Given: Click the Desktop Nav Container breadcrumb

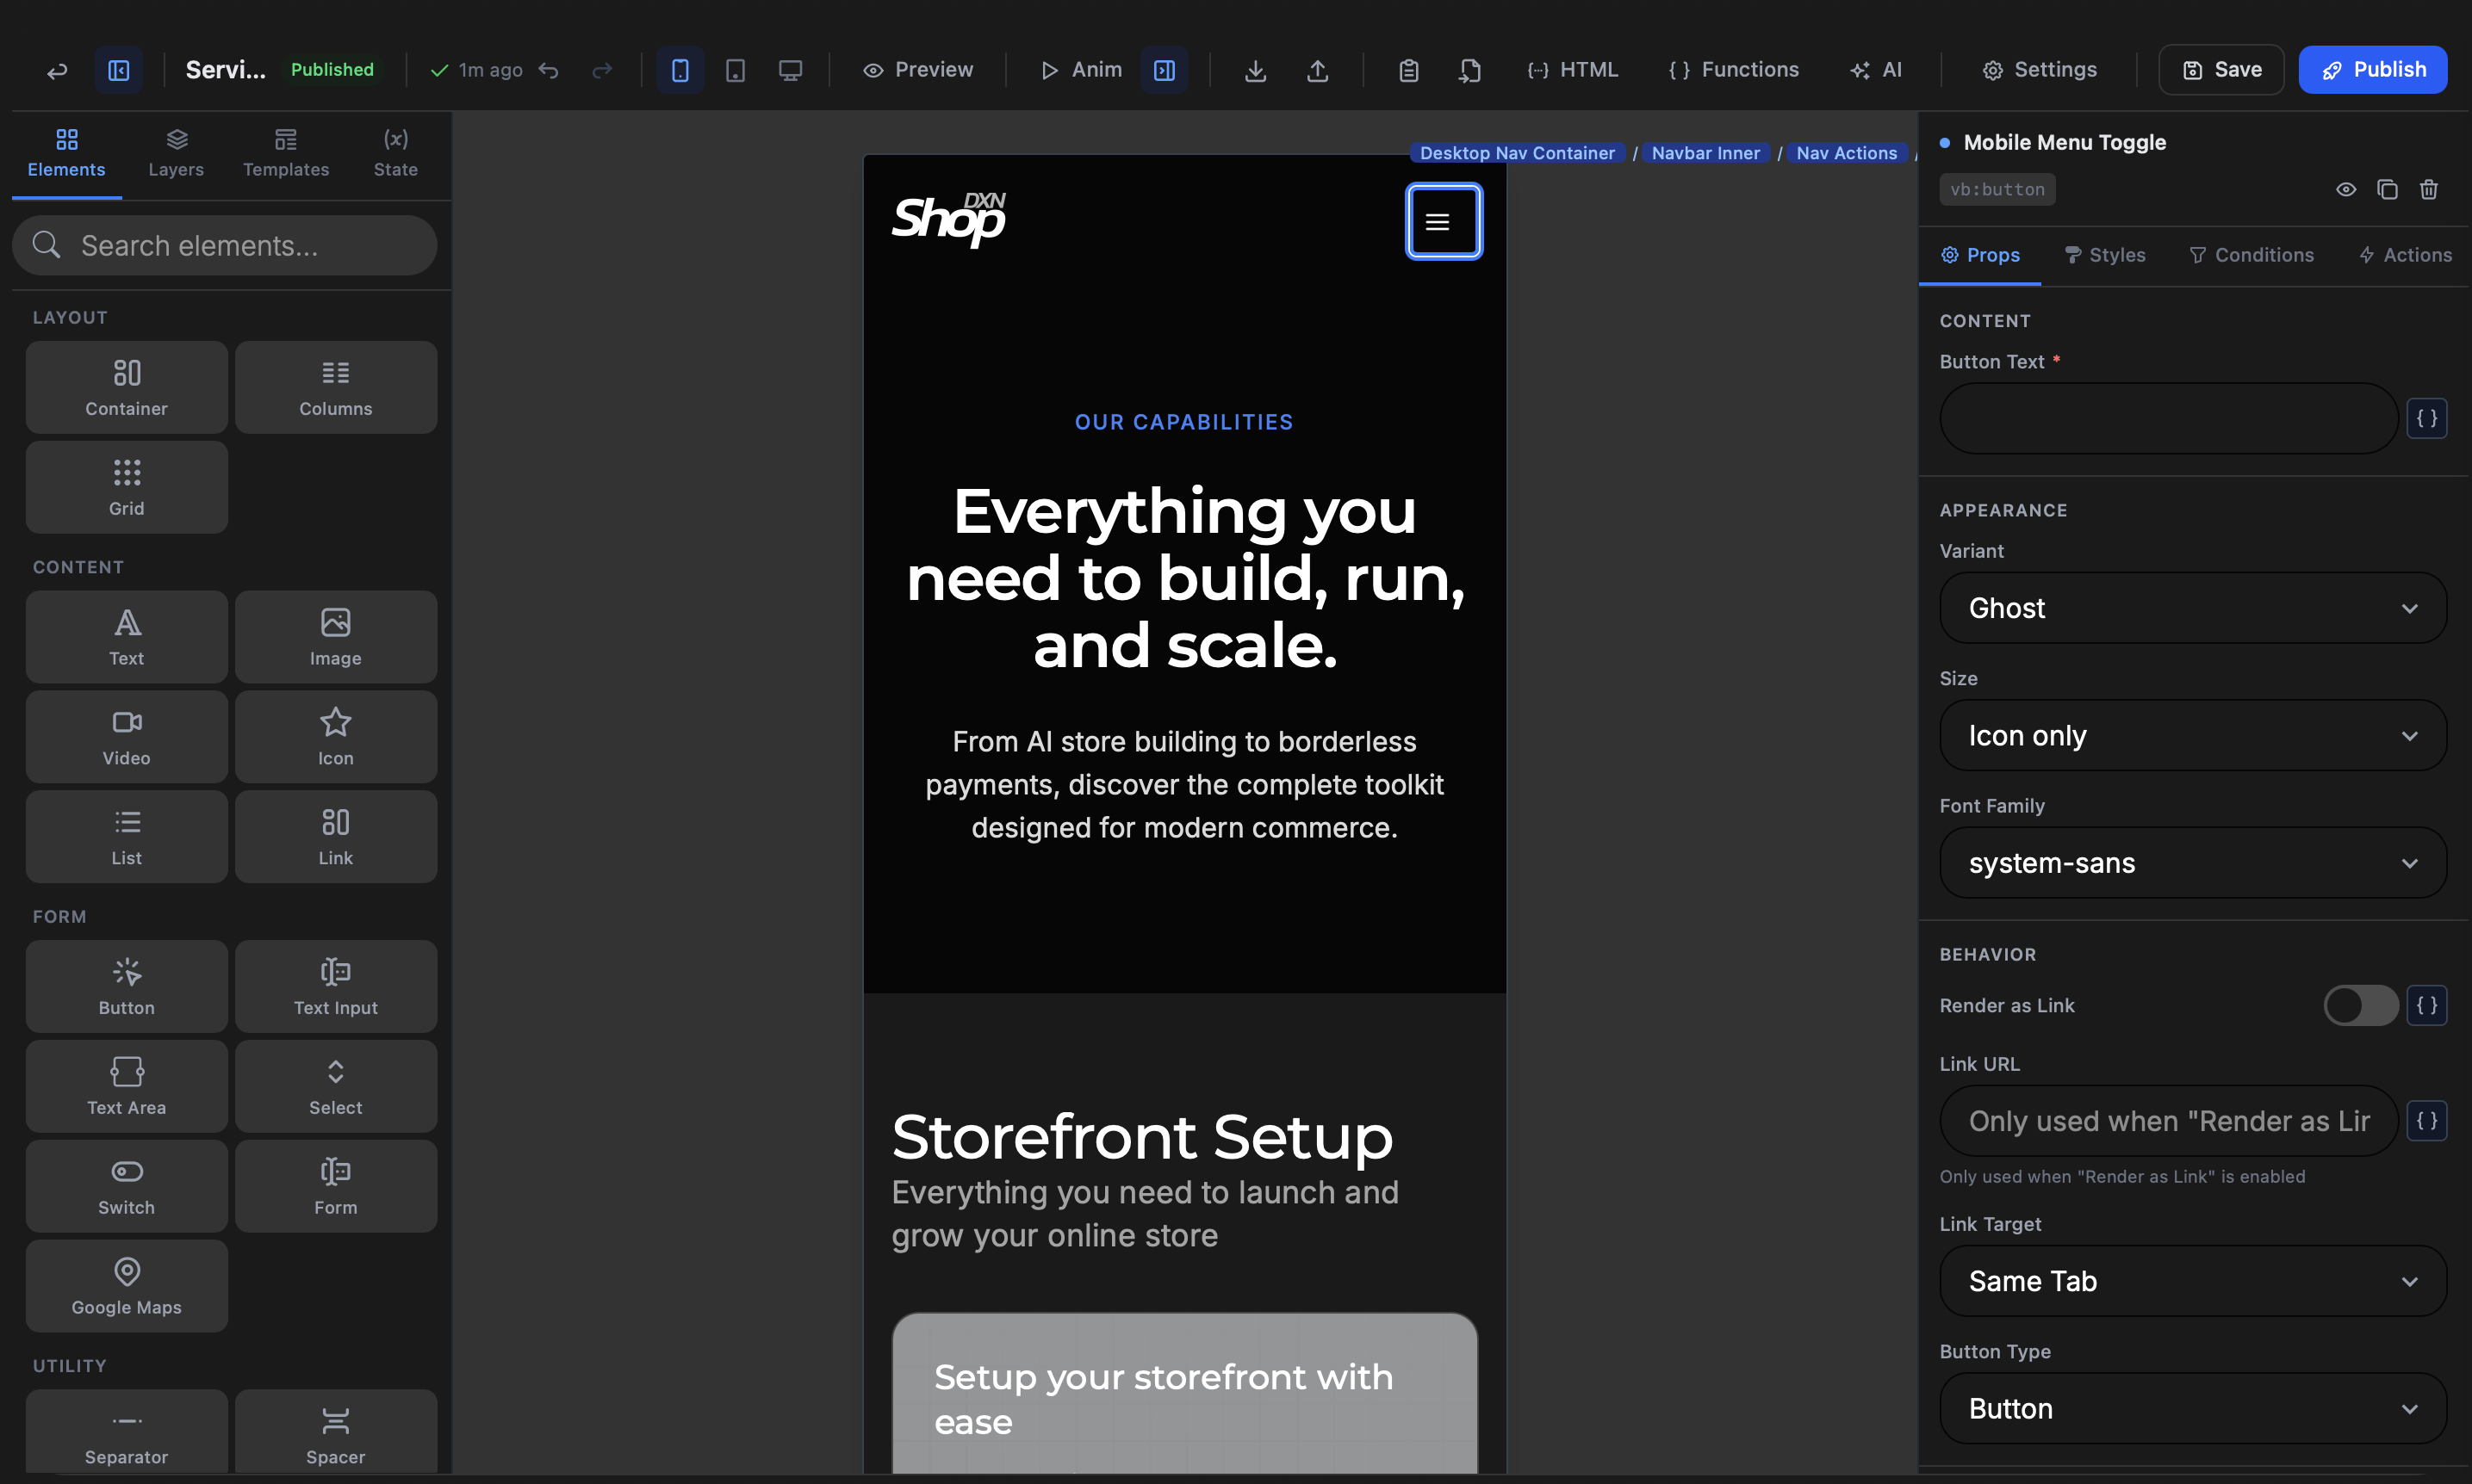Looking at the screenshot, I should (1518, 153).
